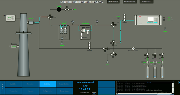Click the SV7 valve on the lower line

pyautogui.click(x=105, y=49)
